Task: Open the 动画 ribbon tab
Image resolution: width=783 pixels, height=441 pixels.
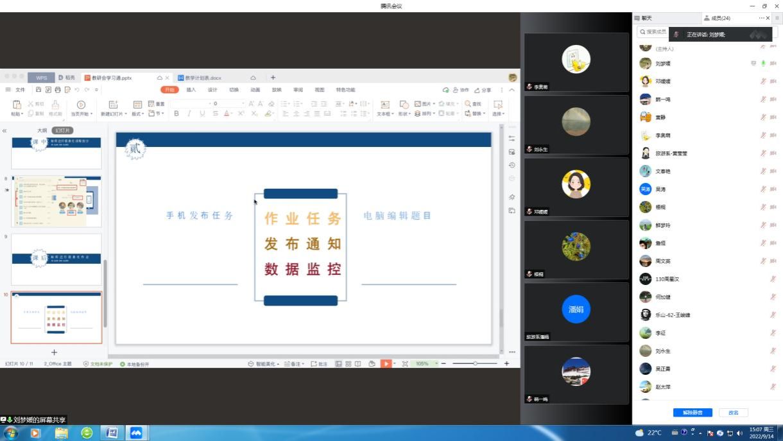Action: (x=255, y=90)
